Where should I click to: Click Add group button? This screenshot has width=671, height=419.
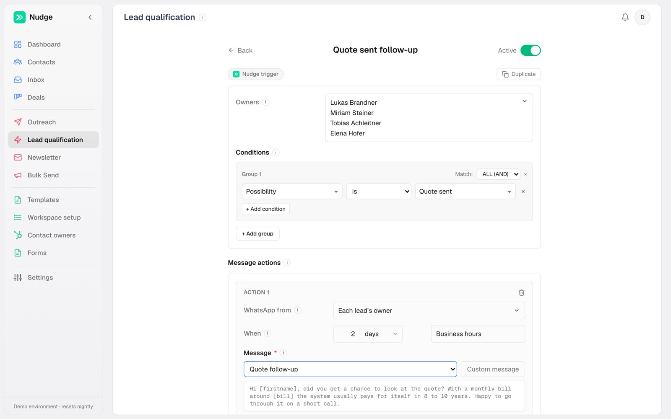(257, 234)
